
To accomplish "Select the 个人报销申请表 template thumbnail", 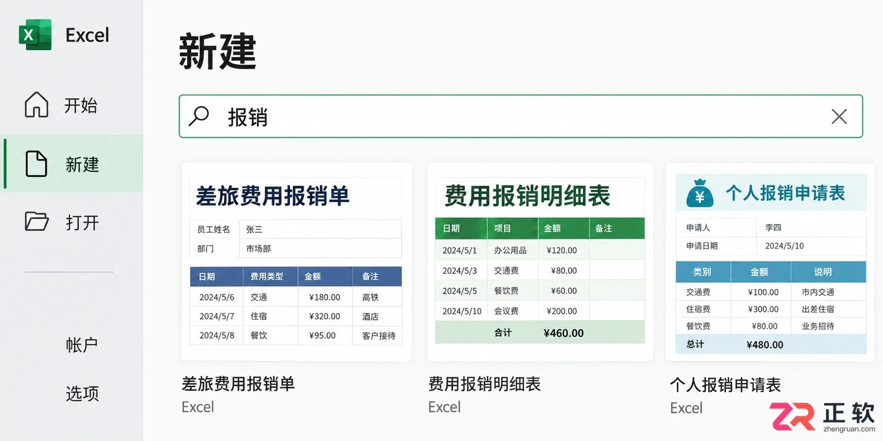I will coord(770,262).
